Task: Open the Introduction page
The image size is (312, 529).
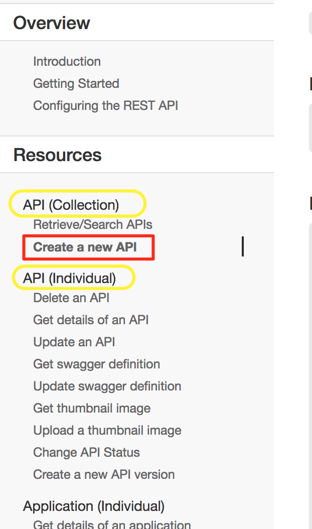Action: (67, 61)
